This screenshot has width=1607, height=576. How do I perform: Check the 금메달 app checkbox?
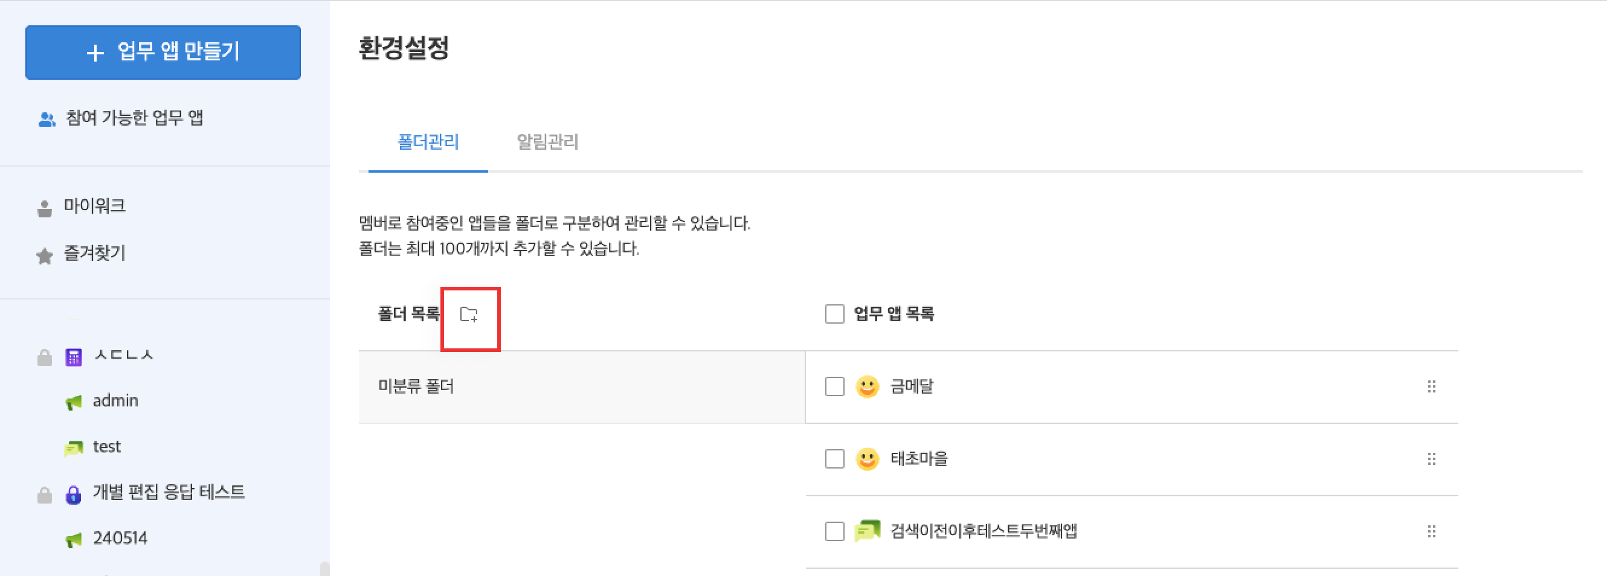[x=835, y=386]
